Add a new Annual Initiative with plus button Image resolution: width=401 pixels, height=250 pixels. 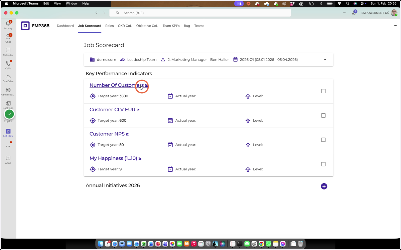[x=324, y=186]
